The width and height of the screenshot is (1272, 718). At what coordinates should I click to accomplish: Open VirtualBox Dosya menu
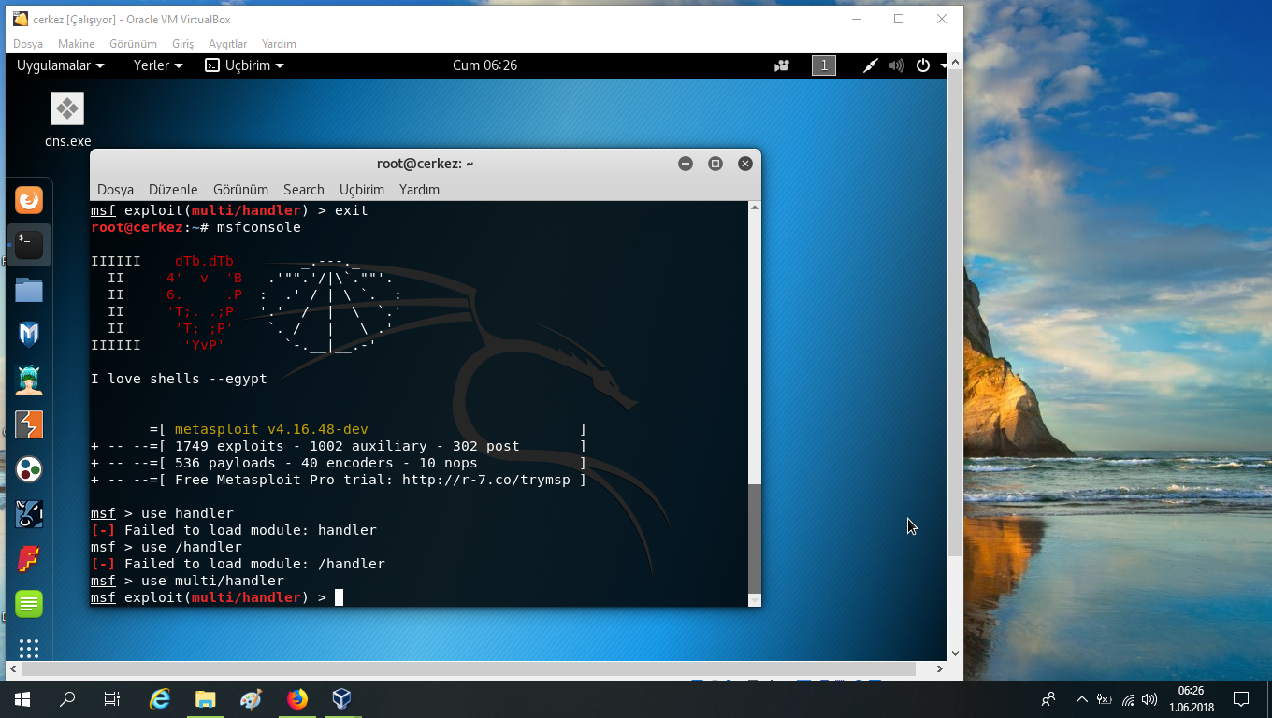[28, 44]
